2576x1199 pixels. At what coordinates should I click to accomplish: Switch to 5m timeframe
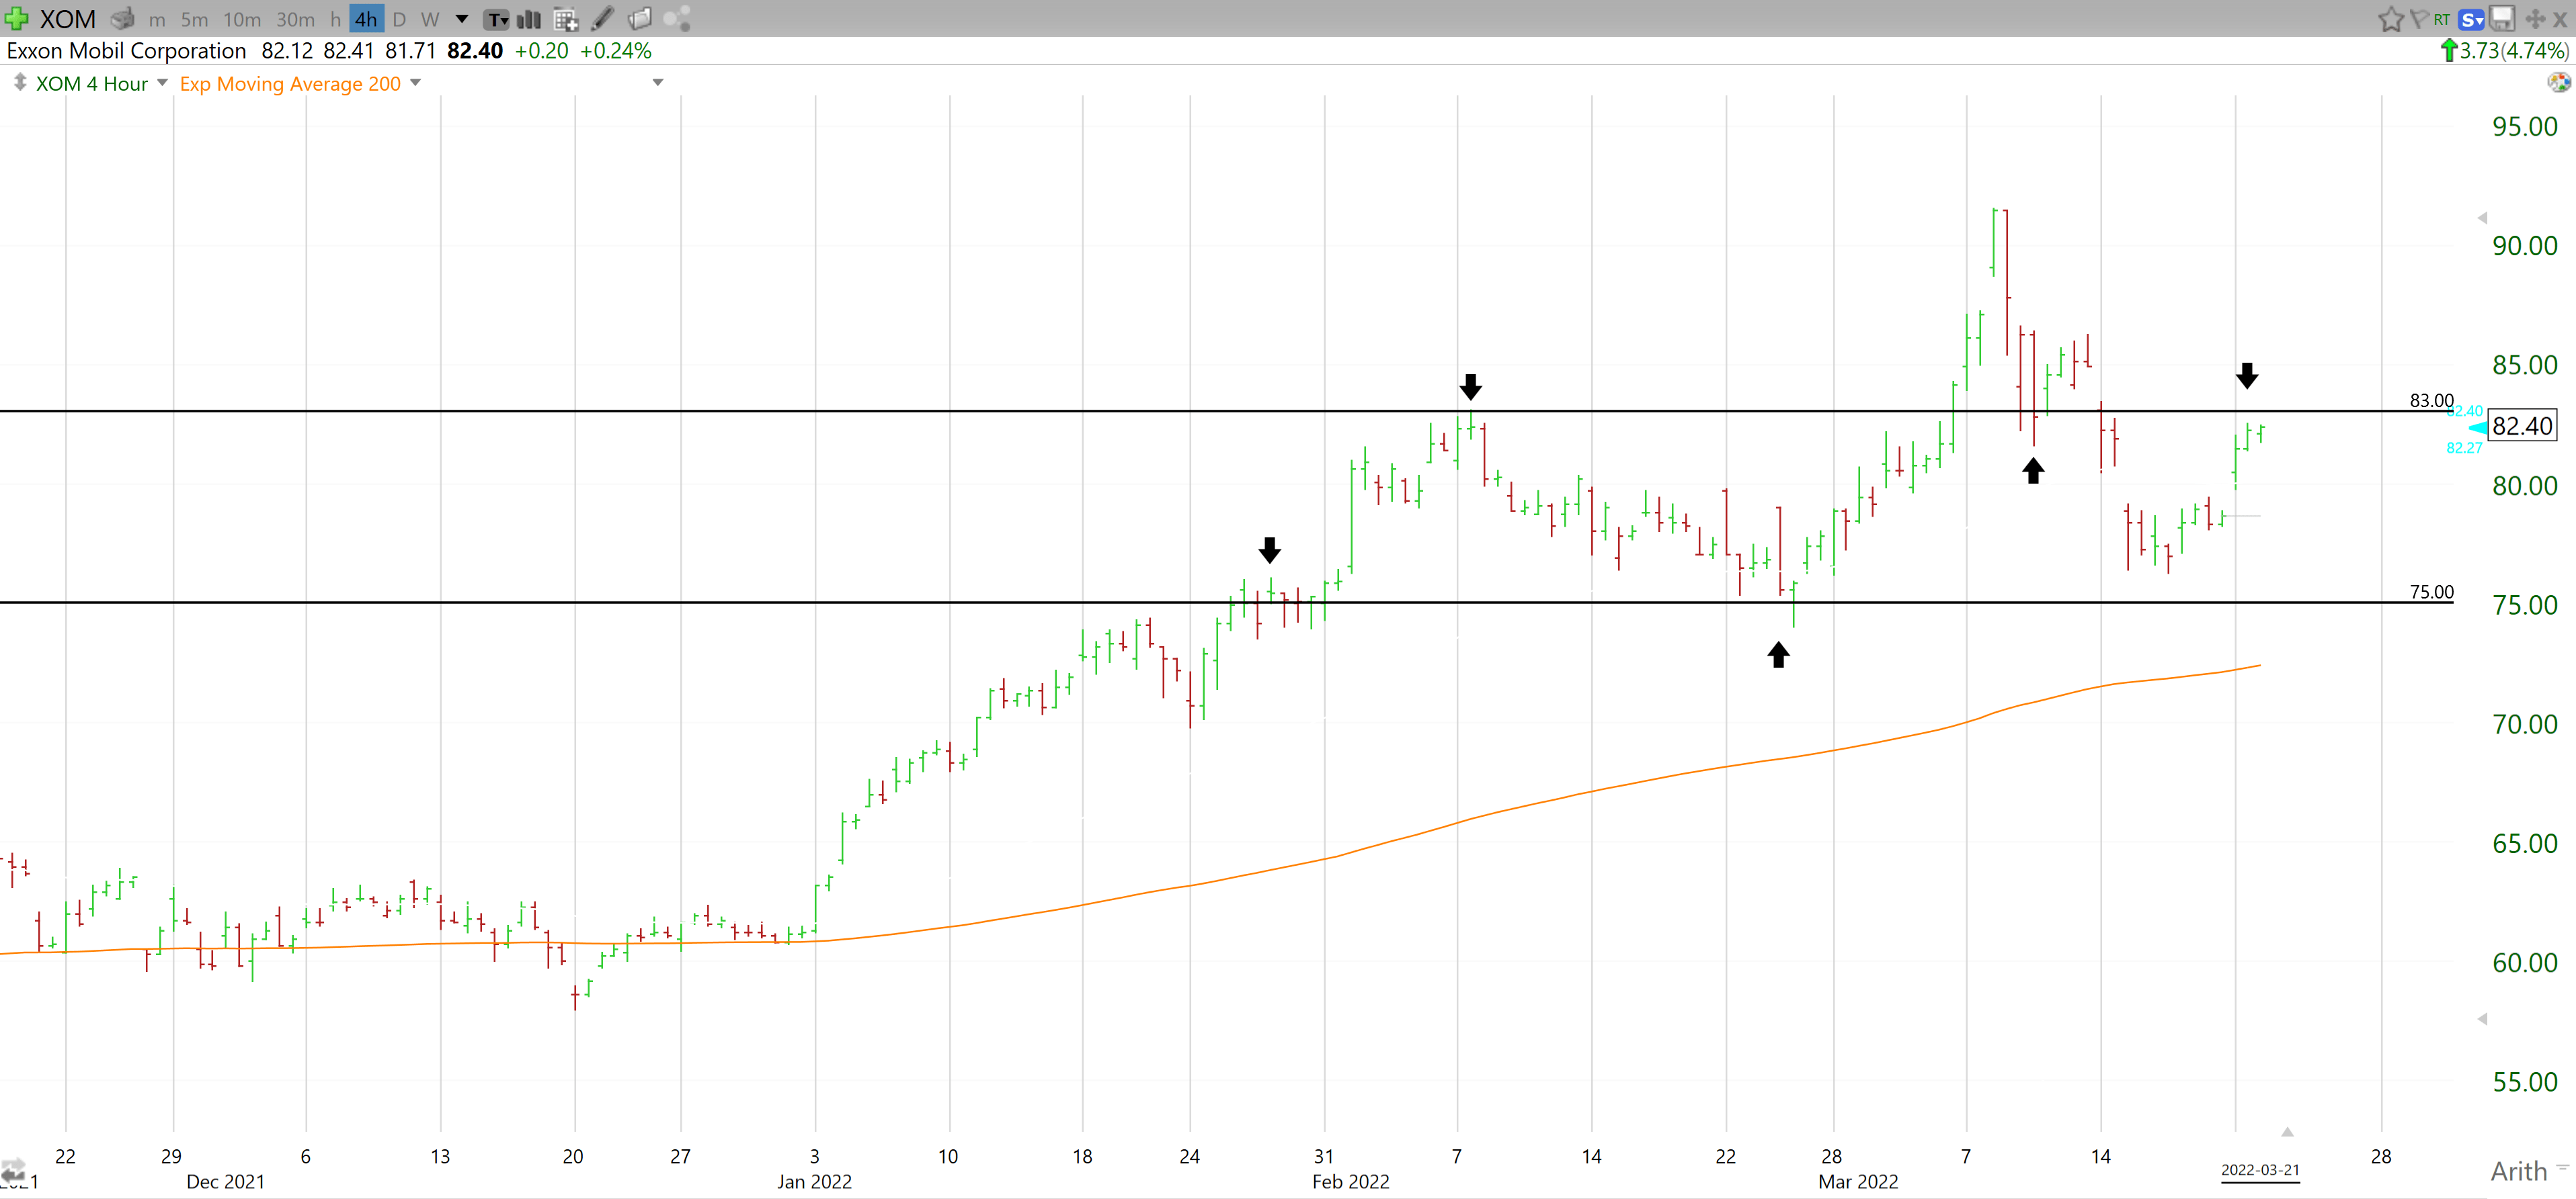point(194,19)
